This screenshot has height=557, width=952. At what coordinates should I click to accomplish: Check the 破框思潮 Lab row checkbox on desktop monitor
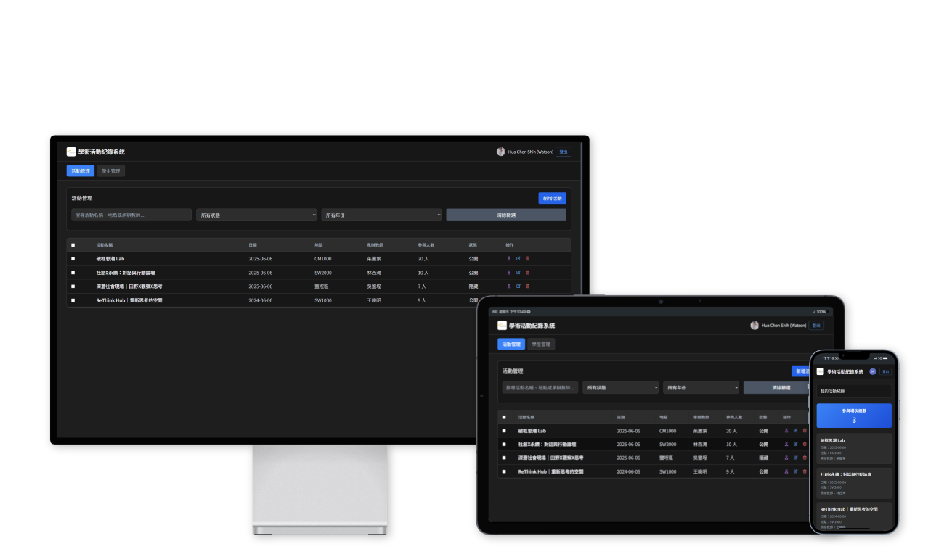[x=73, y=259]
